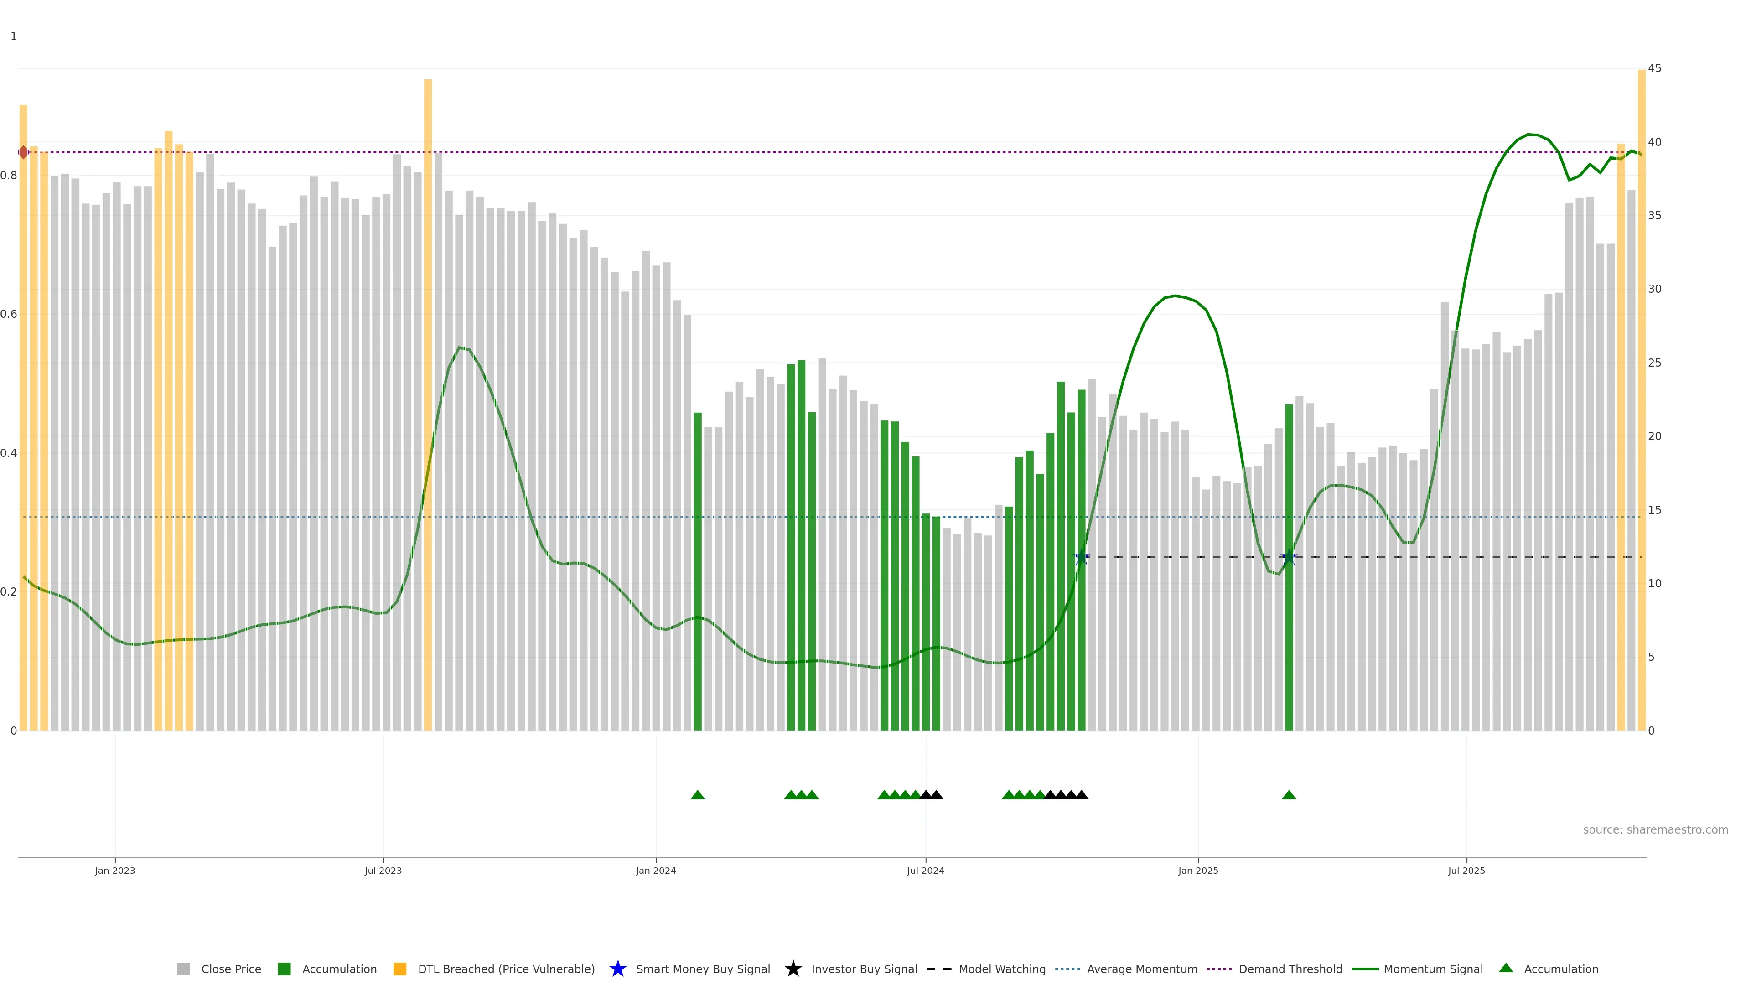Click the Jul 2024 axis label
Screen dimensions: 1751x985
925,871
